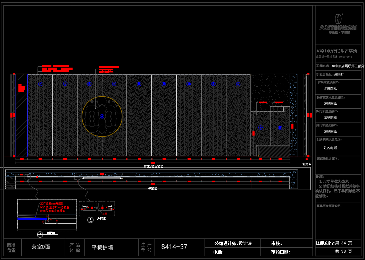The height and width of the screenshot is (260, 365).
Task: Select the note '1 尺寸单位为毫米'
Action: (x=334, y=181)
